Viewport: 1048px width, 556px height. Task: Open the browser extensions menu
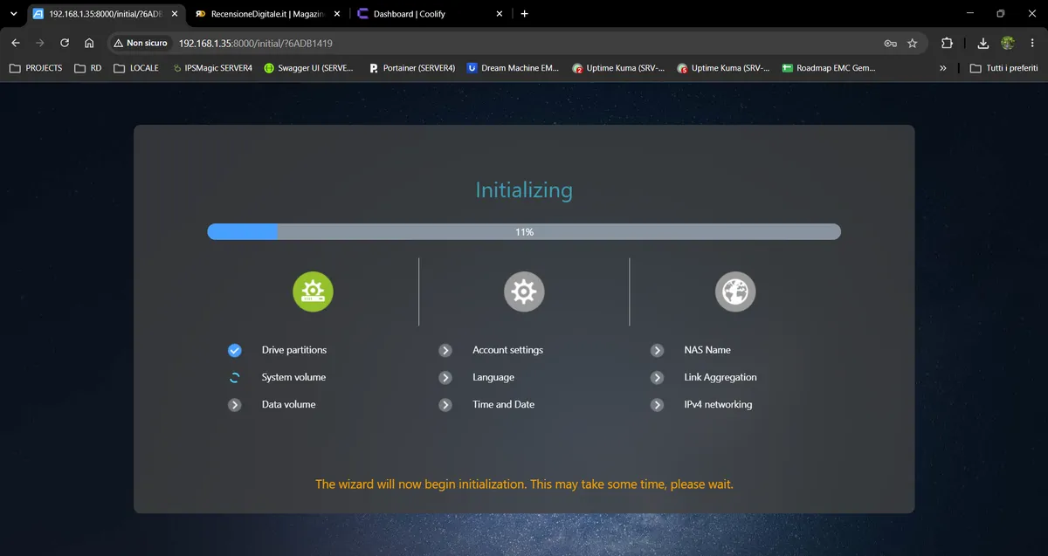point(947,43)
